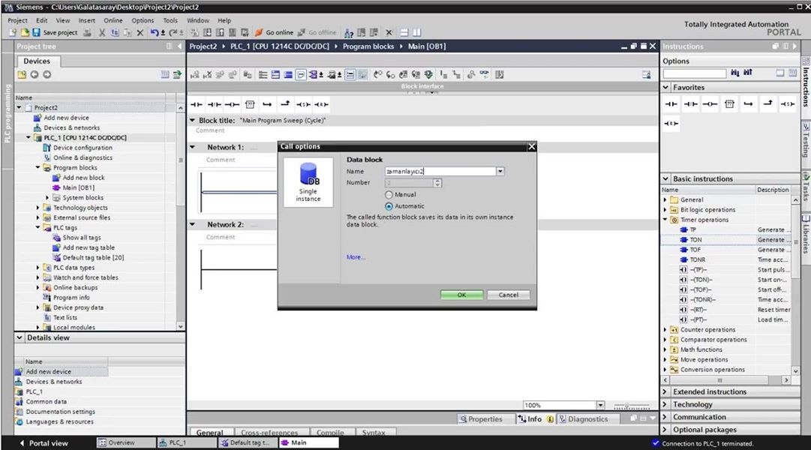This screenshot has height=450, width=811.
Task: Click the Overview taskbar button
Action: [x=126, y=442]
